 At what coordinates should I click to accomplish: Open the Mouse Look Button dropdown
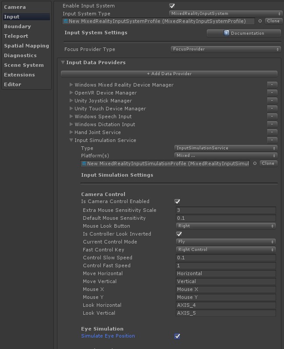click(x=225, y=226)
